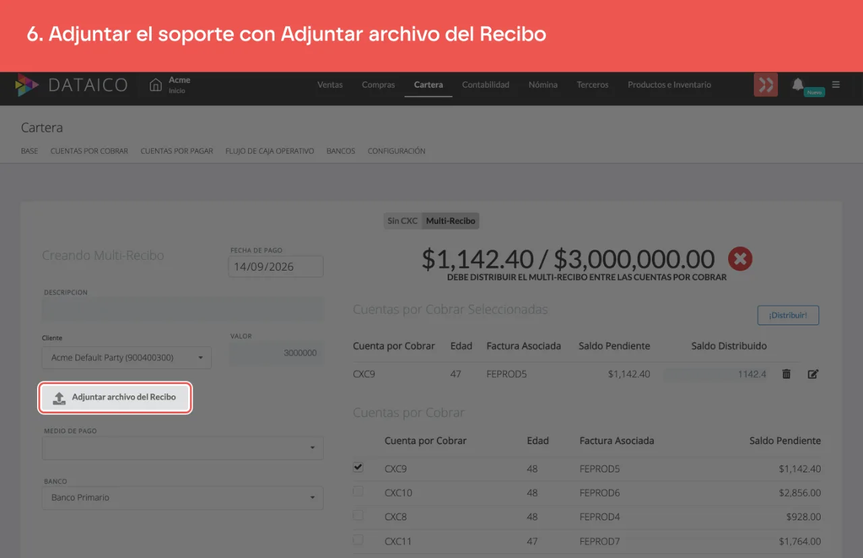Open the Cliente dropdown
Image resolution: width=863 pixels, height=558 pixels.
coord(127,358)
